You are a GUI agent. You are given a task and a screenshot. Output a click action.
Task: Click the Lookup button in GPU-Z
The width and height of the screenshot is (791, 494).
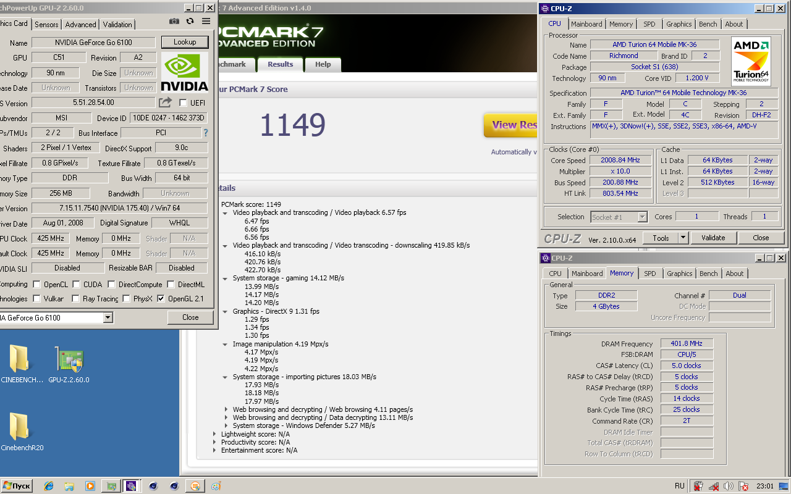(x=185, y=42)
